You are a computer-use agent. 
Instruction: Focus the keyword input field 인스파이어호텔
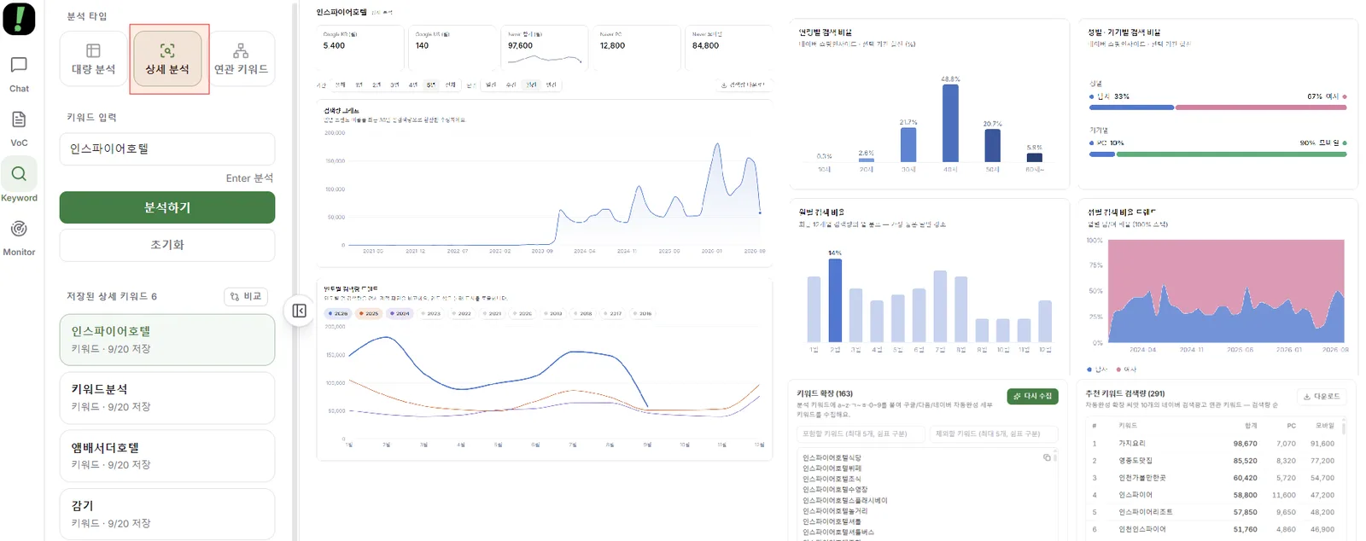coord(167,148)
